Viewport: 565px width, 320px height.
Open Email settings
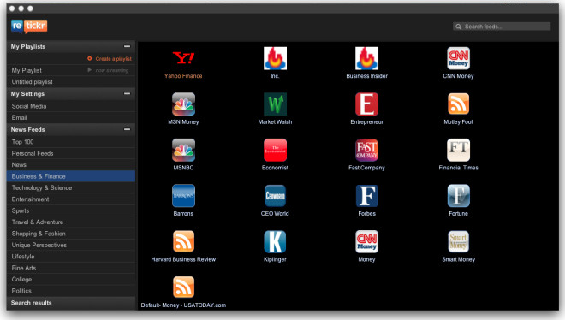pos(71,117)
